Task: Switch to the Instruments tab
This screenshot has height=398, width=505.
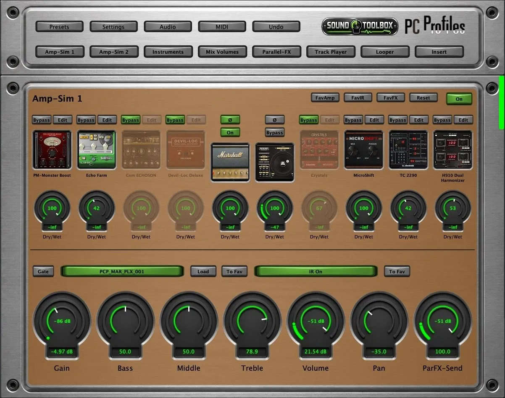Action: tap(168, 52)
